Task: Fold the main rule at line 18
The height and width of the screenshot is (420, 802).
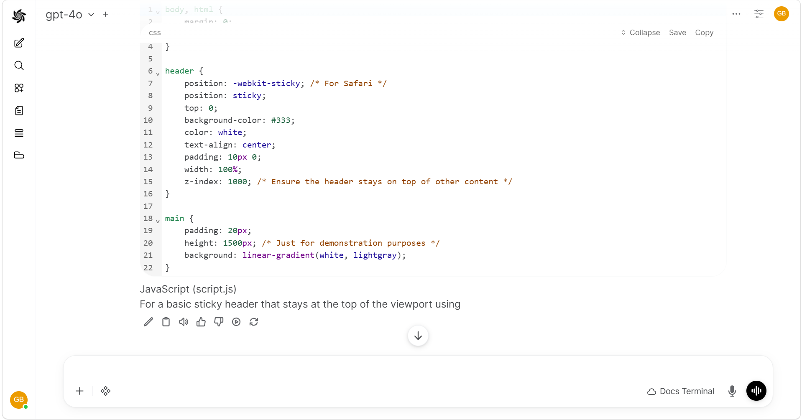Action: tap(158, 221)
